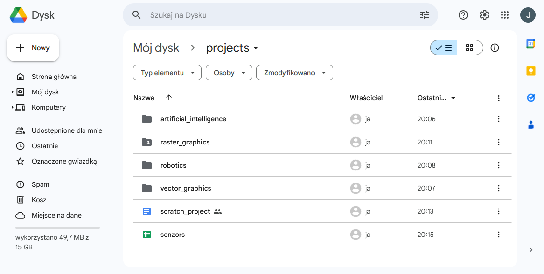544x274 pixels.
Task: Click the Nowy button
Action: pos(33,48)
